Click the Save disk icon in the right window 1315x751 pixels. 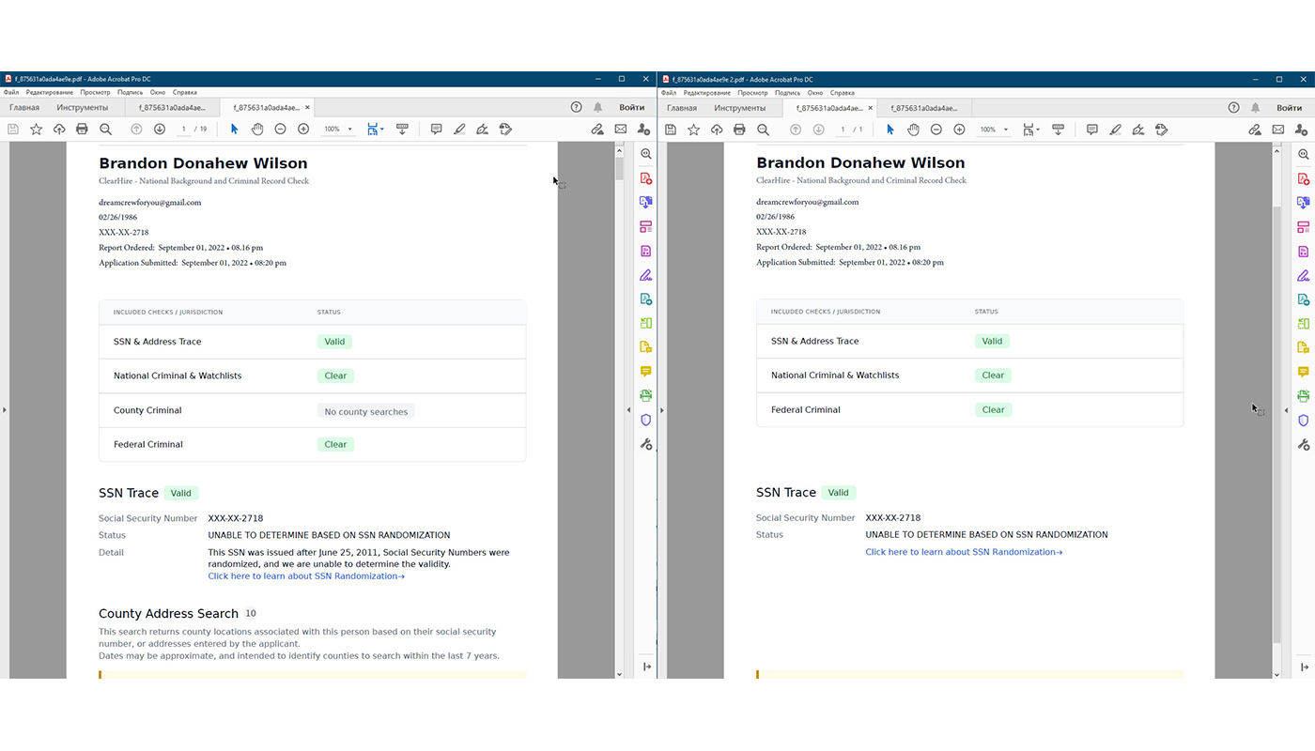[670, 130]
